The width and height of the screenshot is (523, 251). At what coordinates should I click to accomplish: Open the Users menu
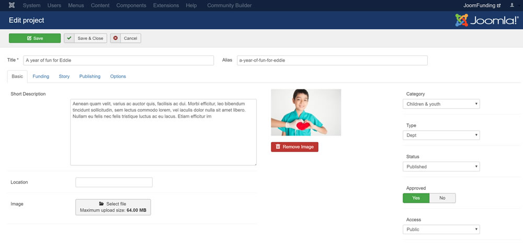point(54,5)
